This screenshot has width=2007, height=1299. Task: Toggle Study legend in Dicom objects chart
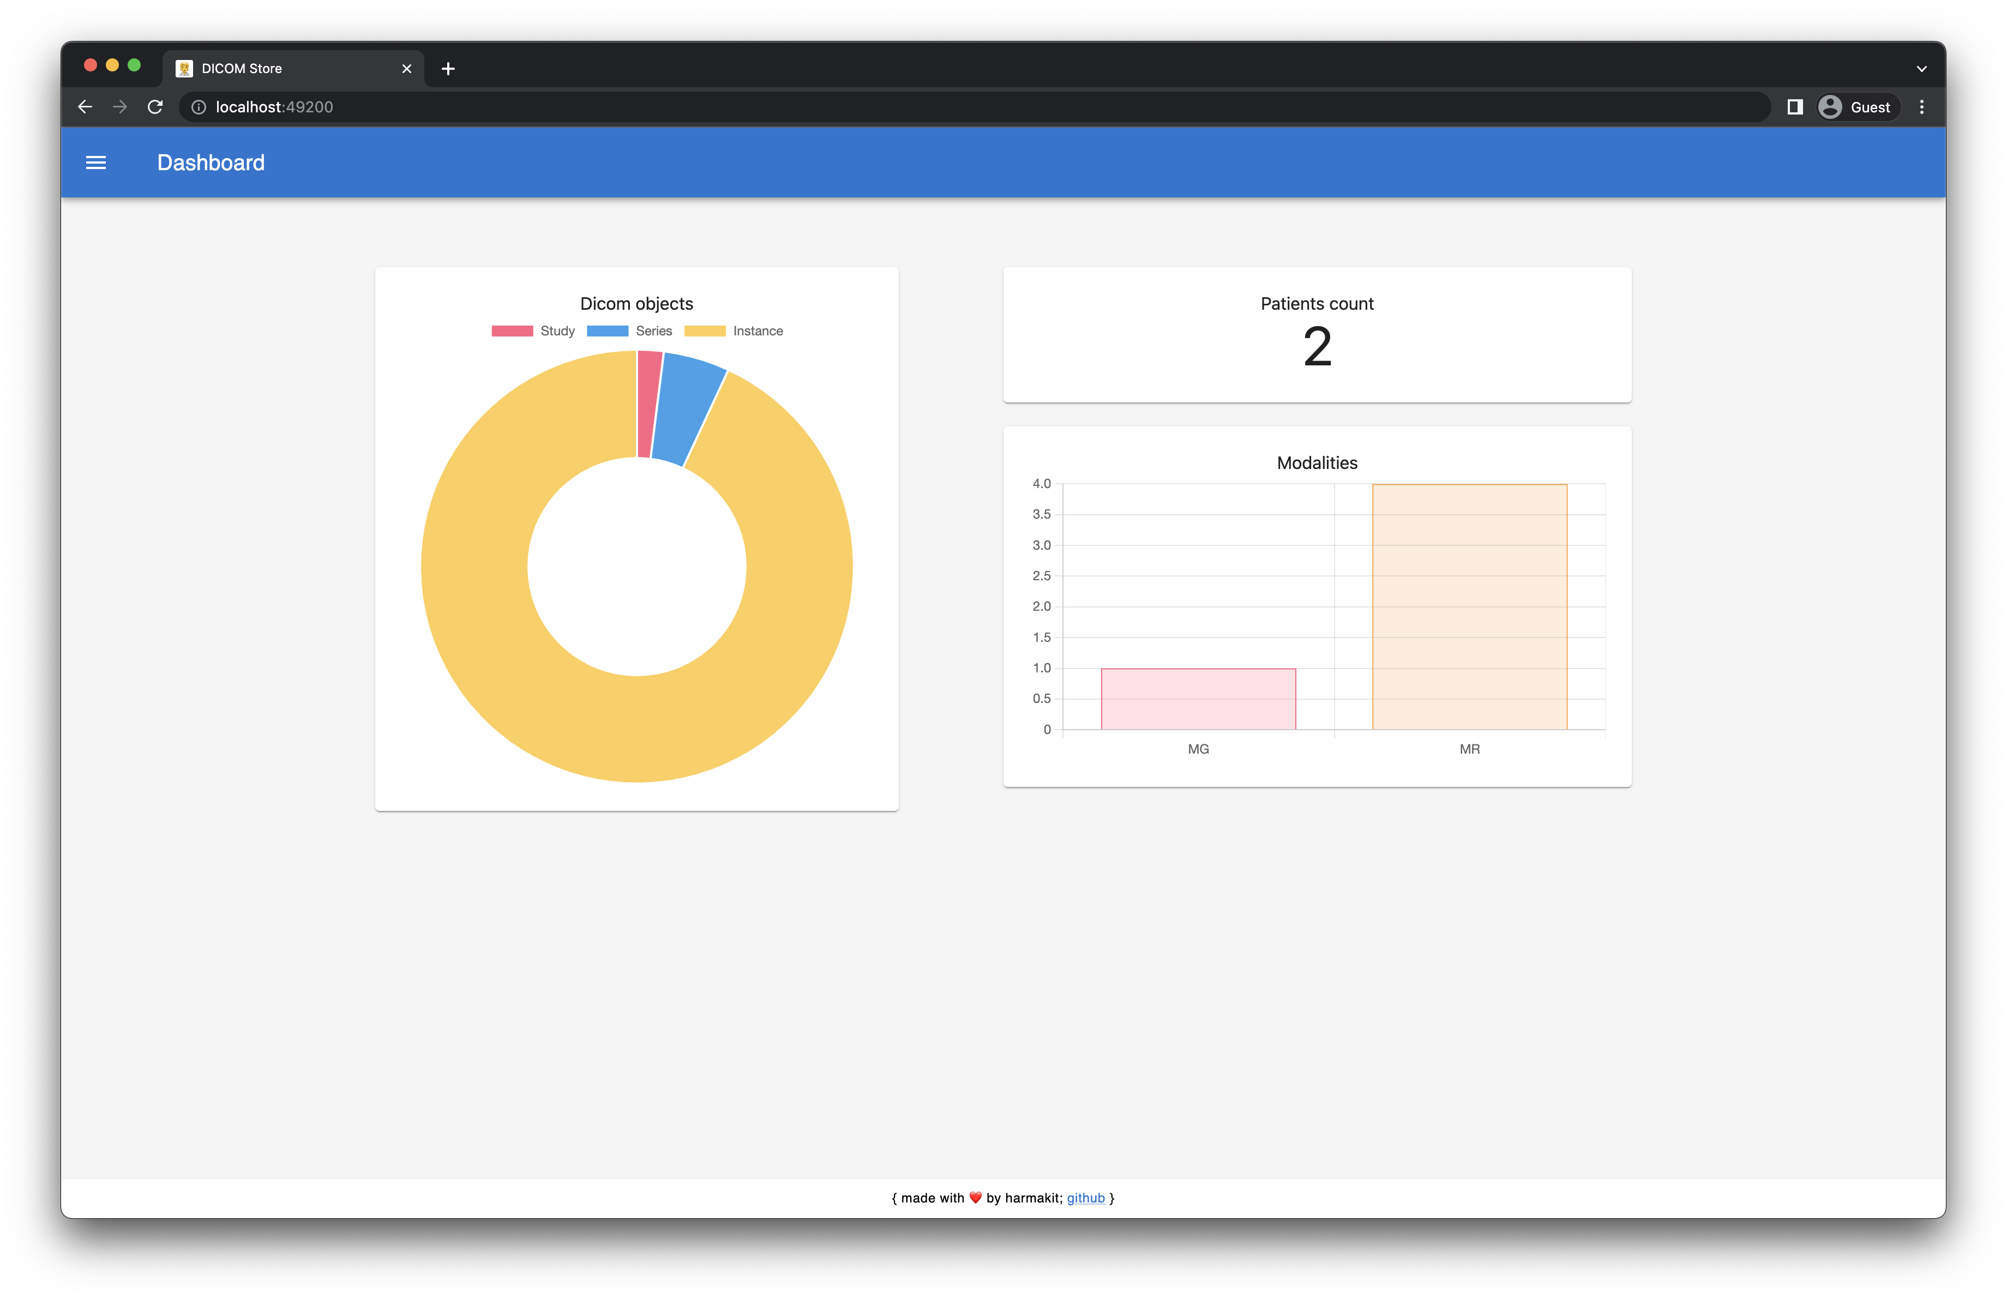[x=533, y=331]
